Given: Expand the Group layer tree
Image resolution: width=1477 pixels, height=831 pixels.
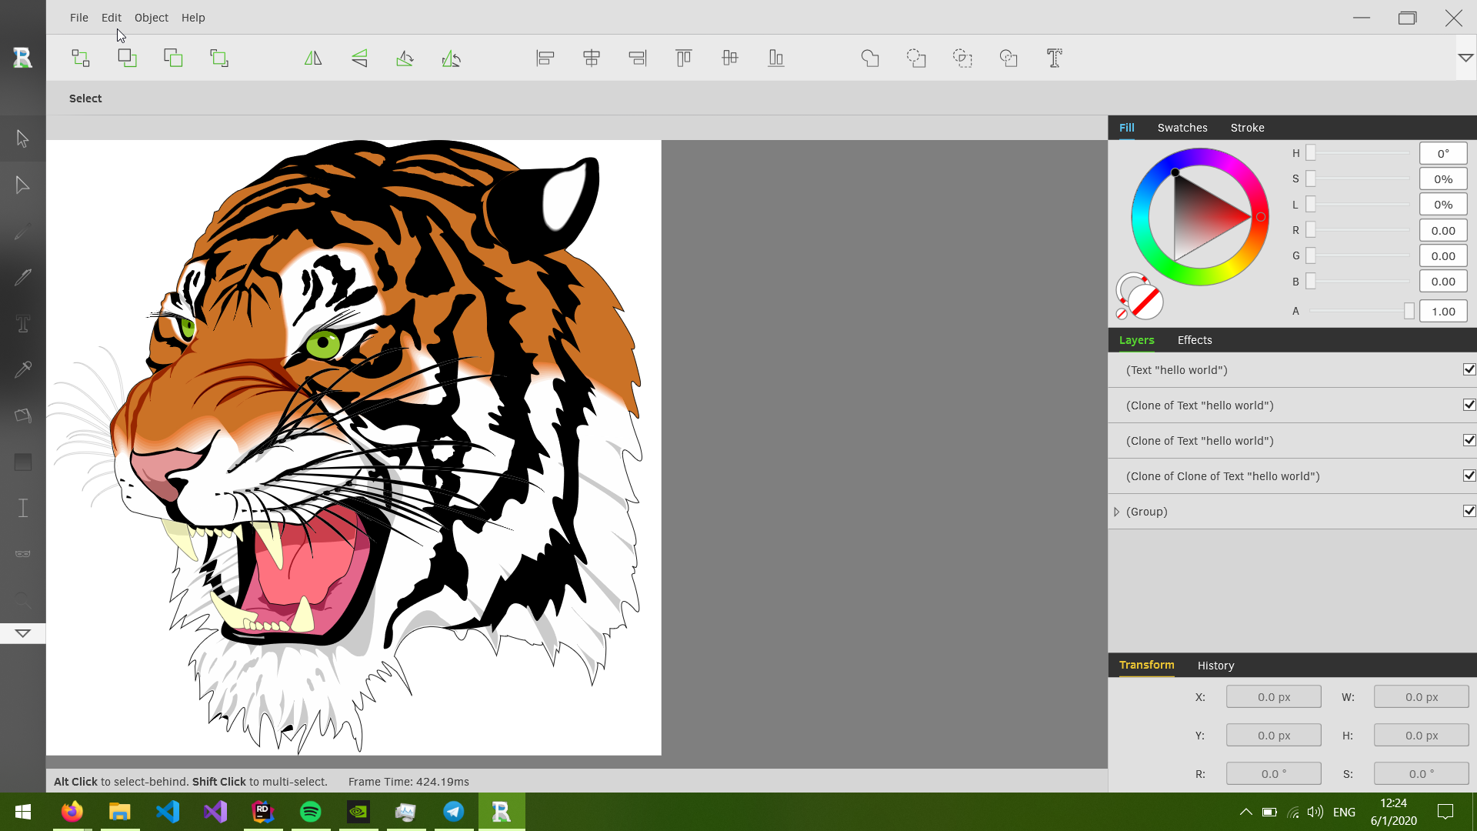Looking at the screenshot, I should tap(1116, 512).
